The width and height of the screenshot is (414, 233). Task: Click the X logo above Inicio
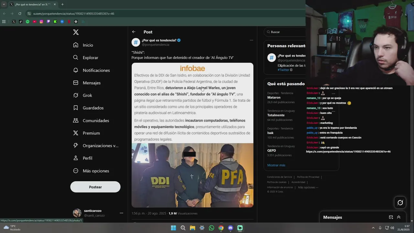(76, 32)
